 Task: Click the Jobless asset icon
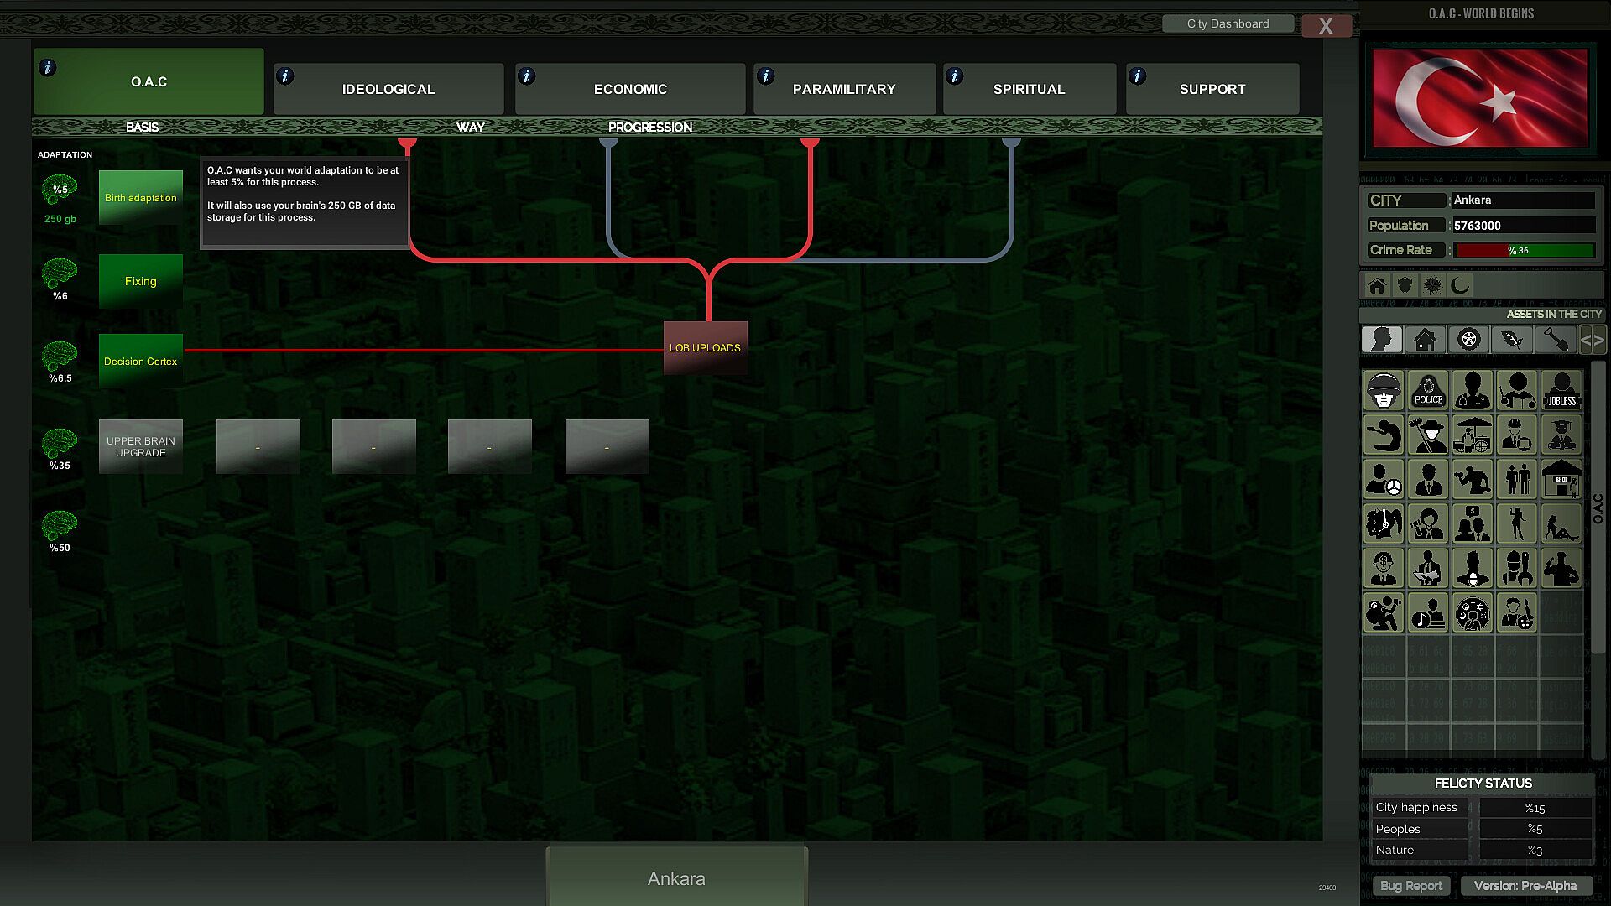click(x=1561, y=391)
